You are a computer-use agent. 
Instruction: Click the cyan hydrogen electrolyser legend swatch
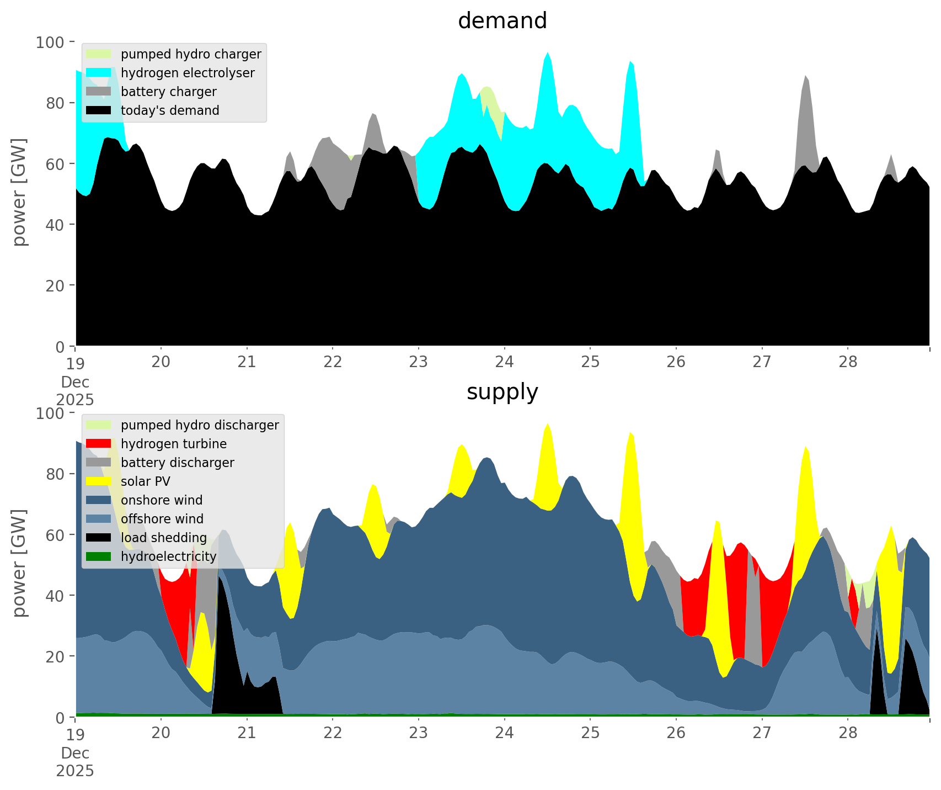point(99,73)
